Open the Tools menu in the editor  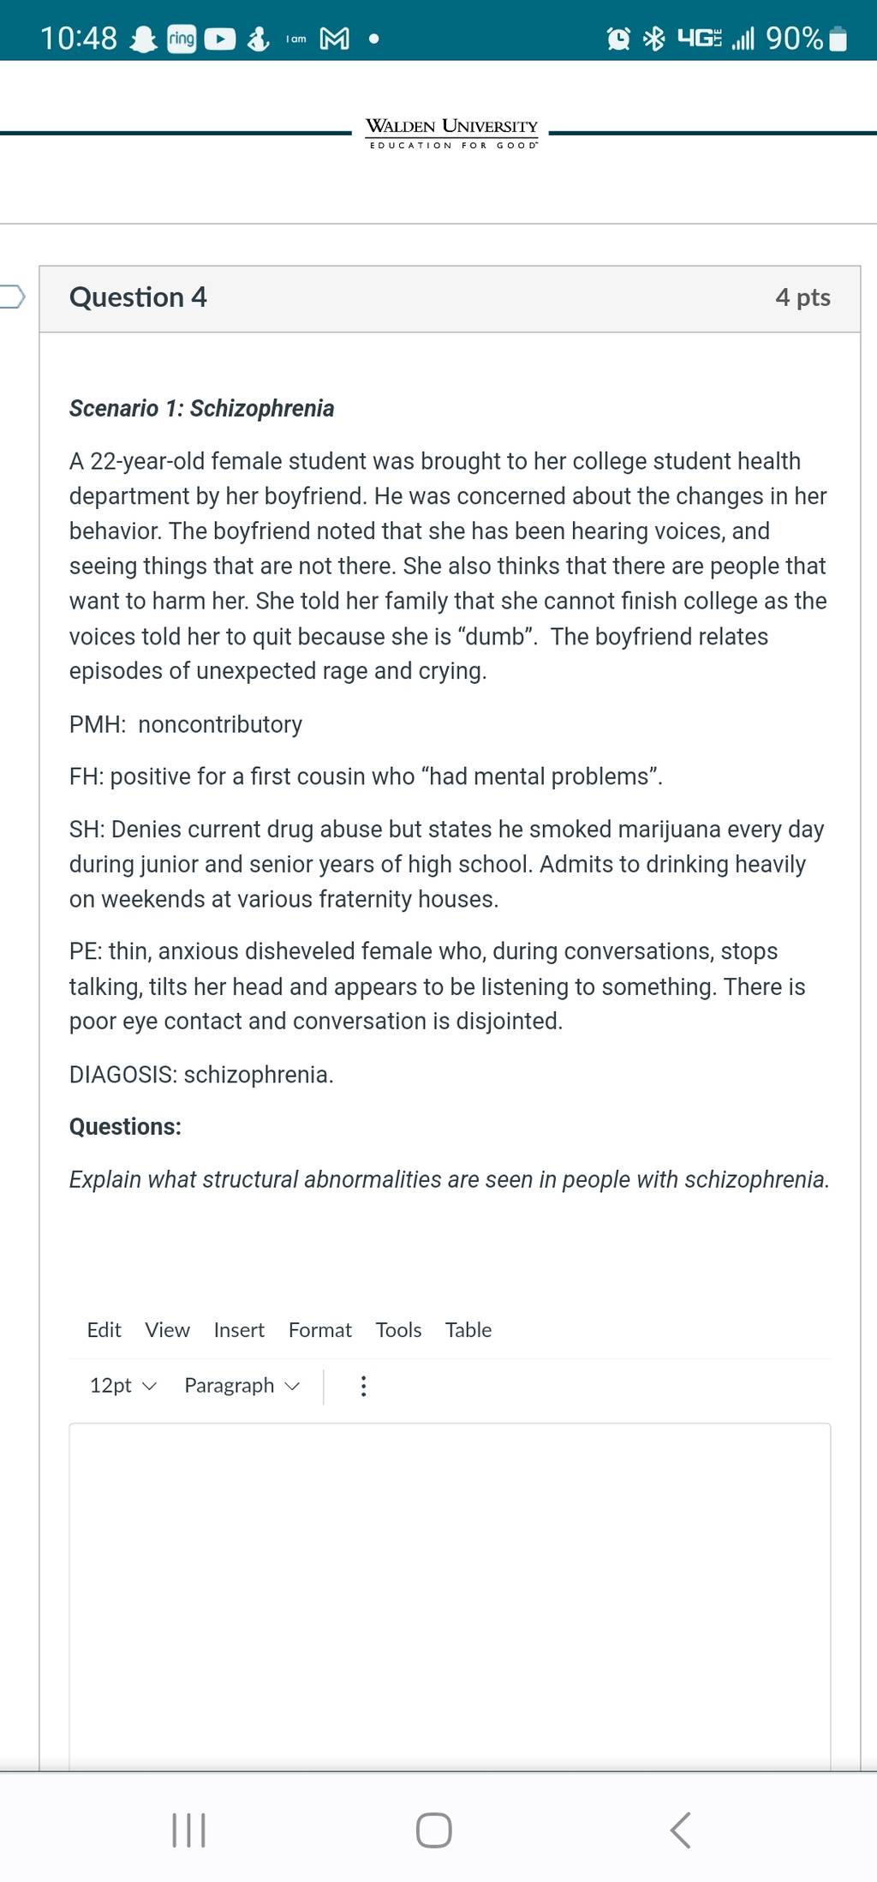[x=398, y=1330]
